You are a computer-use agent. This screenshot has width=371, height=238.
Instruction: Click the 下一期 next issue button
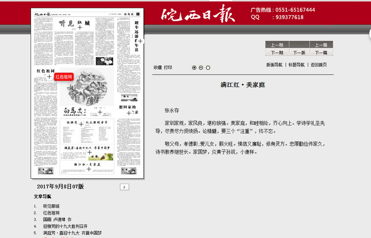click(277, 52)
